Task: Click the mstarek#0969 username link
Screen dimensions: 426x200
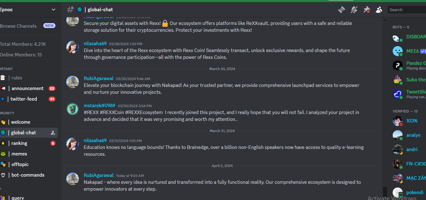Action: [99, 106]
